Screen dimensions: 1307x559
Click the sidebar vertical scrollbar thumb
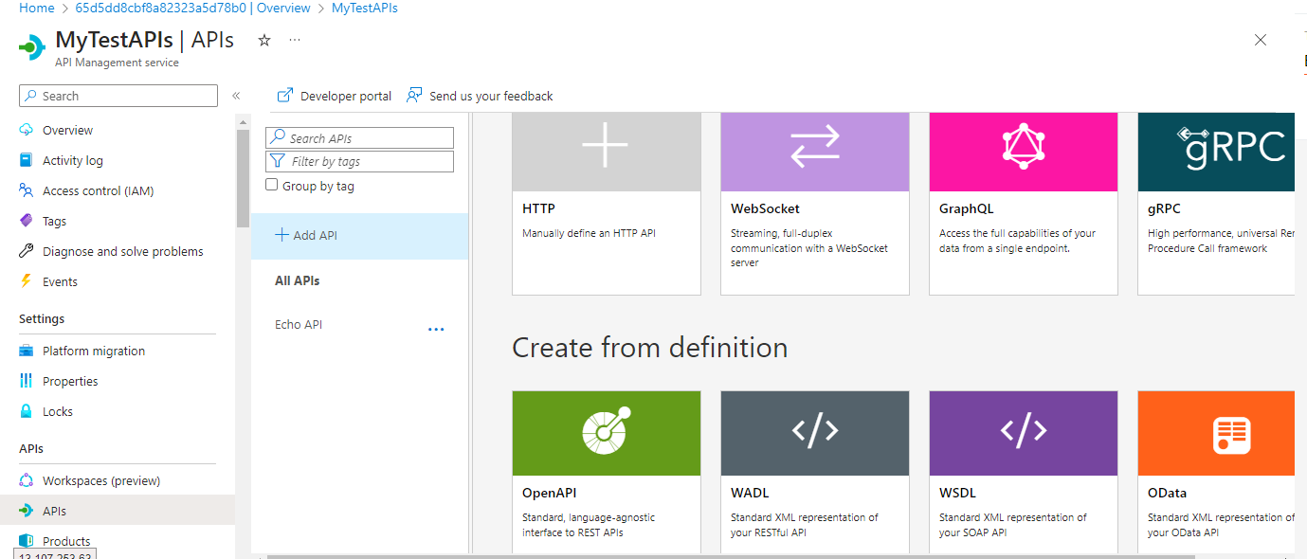pyautogui.click(x=243, y=178)
